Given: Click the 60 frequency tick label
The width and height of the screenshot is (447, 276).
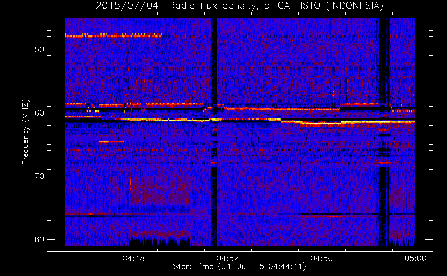Looking at the screenshot, I should [40, 113].
